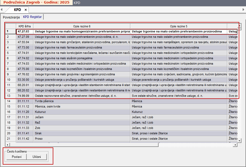Select the Kukuruz cell in Opis razine 6
The width and height of the screenshot is (246, 167).
[82, 112]
